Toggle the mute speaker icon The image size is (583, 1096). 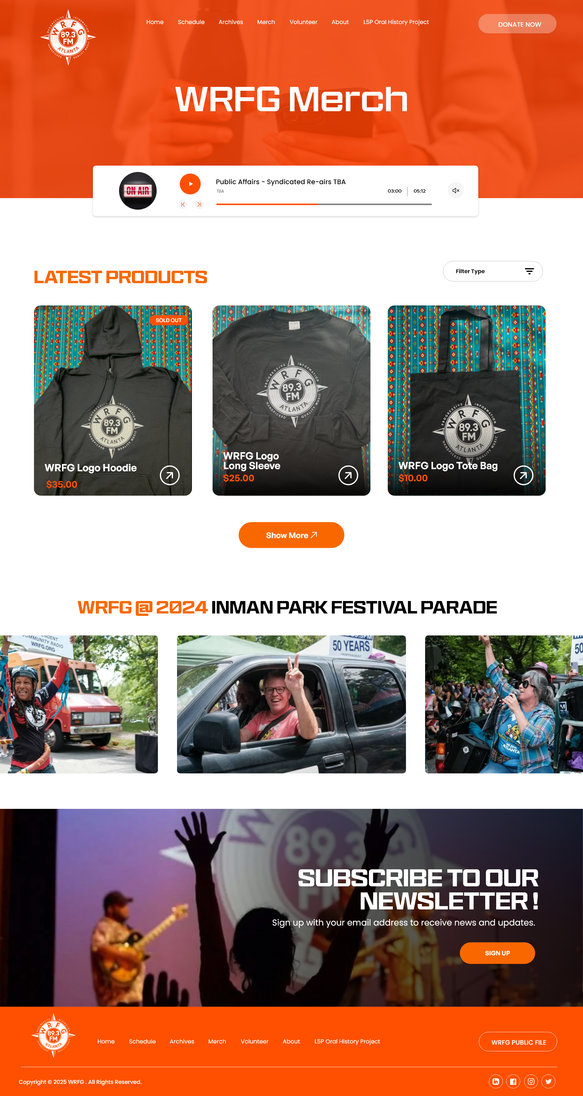[456, 191]
